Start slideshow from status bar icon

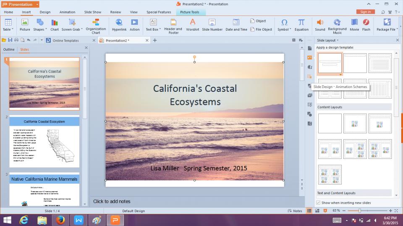coord(325,210)
